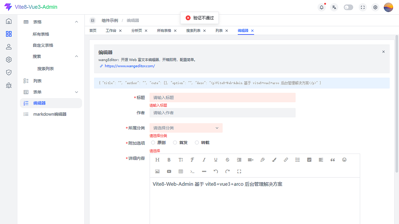Collapse the 搜索 sidebar submenu
Viewport: 399px width, 224px height.
point(77,56)
